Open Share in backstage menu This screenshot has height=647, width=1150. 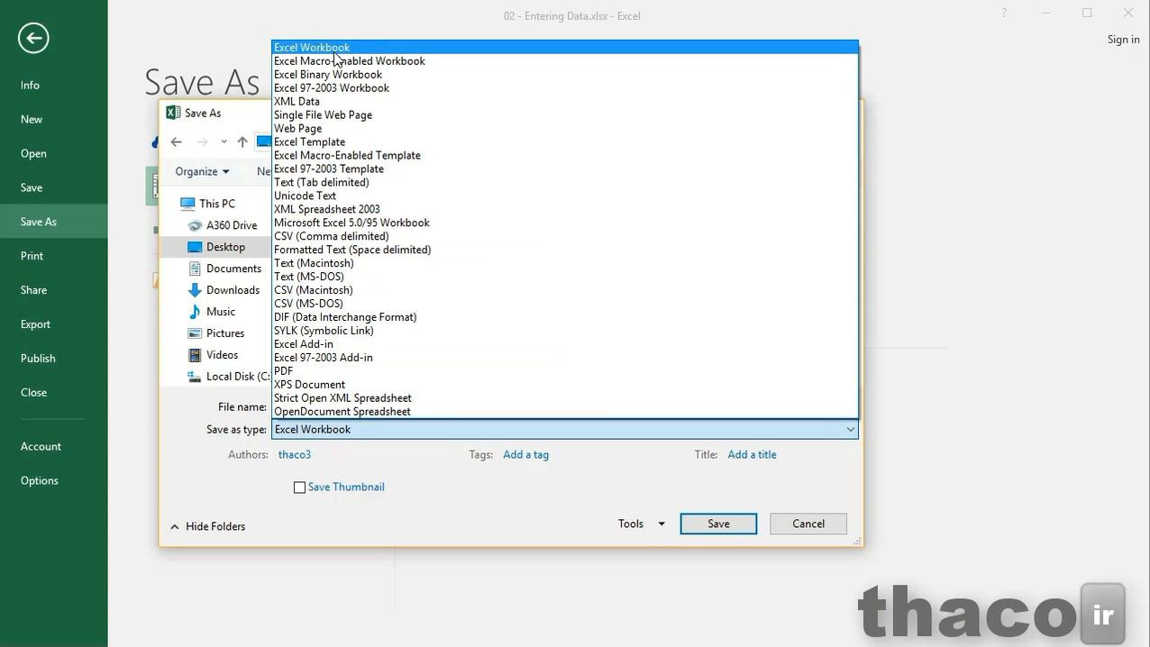click(x=54, y=290)
